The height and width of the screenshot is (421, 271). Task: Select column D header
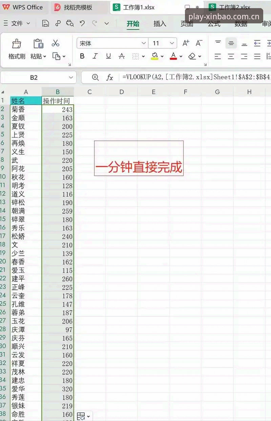pyautogui.click(x=122, y=92)
